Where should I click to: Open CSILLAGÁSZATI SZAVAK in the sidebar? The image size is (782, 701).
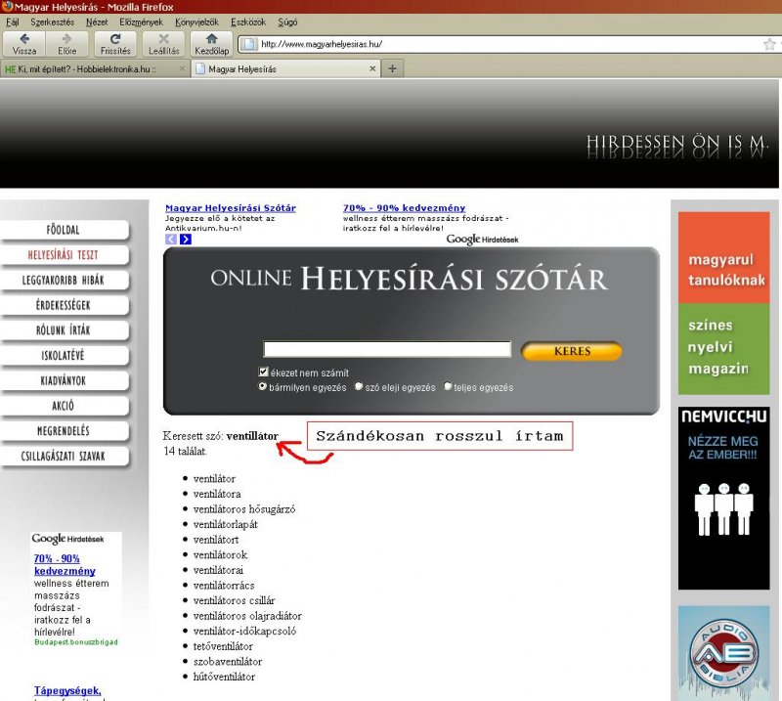[x=64, y=456]
